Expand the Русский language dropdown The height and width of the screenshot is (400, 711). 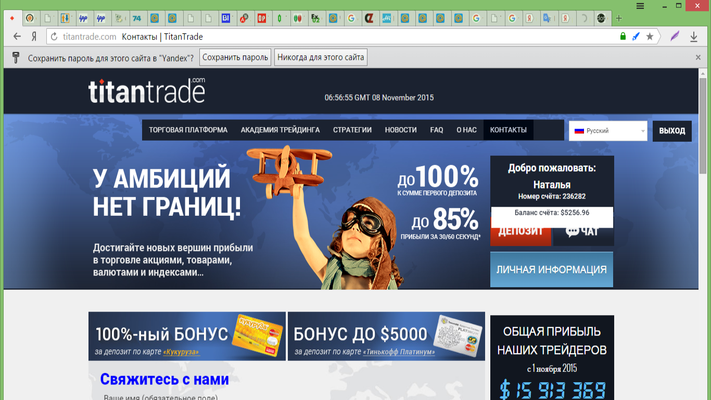(607, 131)
